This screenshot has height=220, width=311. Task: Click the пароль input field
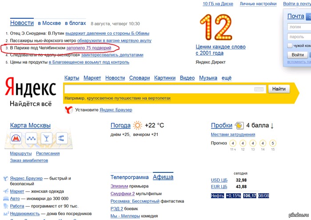pos(299,37)
